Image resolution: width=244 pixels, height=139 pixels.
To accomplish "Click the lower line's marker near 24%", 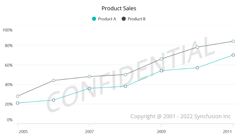I will [53, 100].
